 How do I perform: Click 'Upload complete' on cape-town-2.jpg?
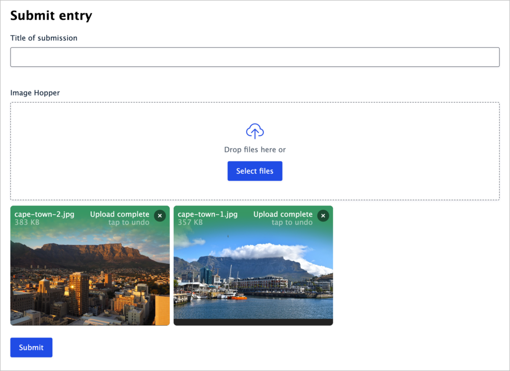[120, 214]
